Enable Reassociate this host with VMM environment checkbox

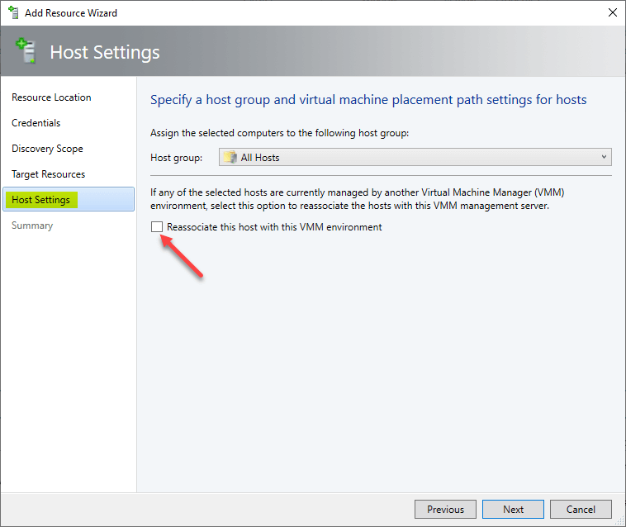[157, 227]
